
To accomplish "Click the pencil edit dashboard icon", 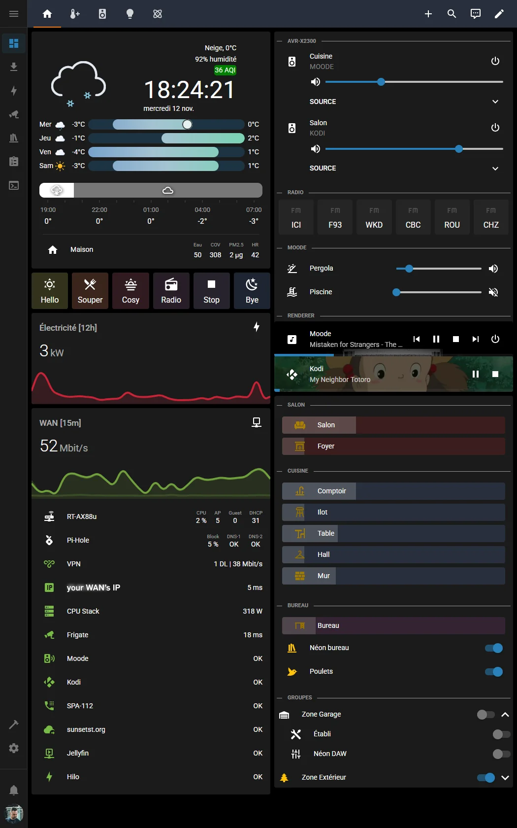I will click(x=499, y=14).
